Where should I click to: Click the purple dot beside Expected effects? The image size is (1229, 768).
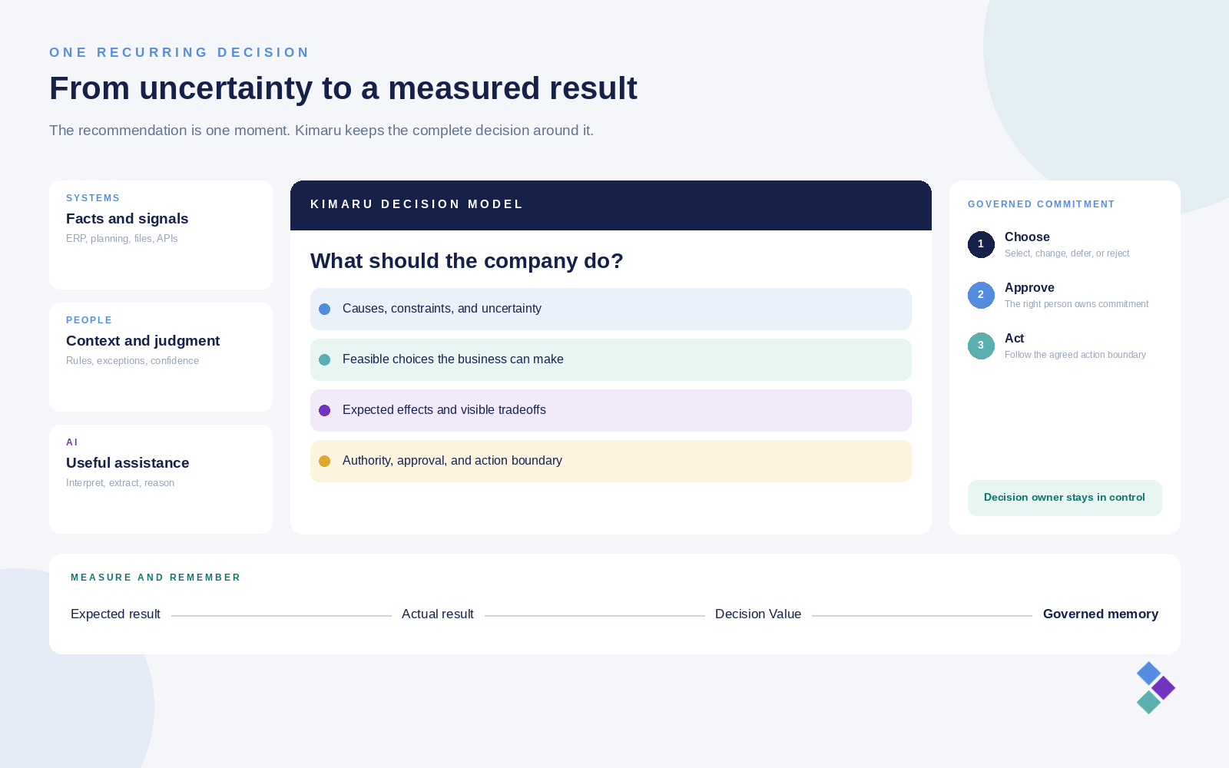pyautogui.click(x=325, y=410)
